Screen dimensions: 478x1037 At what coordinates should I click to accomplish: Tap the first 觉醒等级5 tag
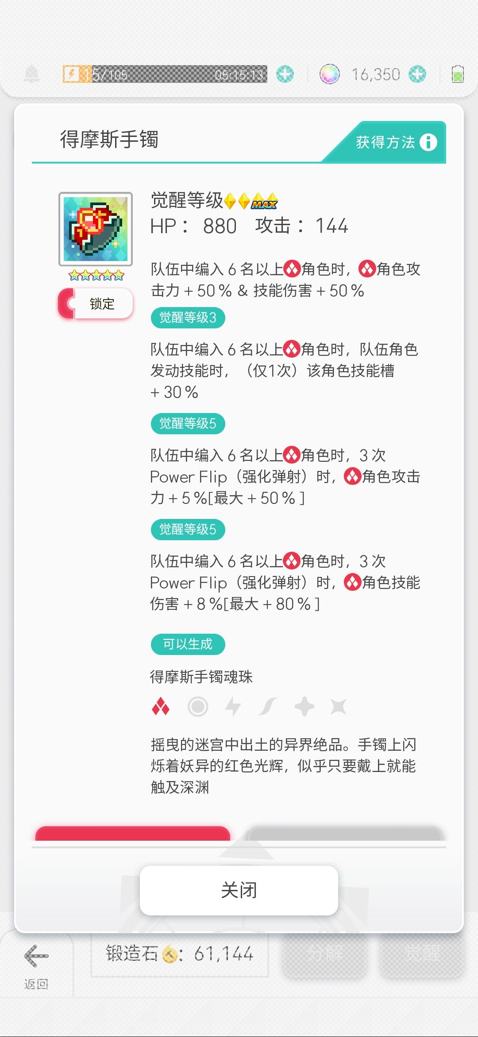pos(188,424)
